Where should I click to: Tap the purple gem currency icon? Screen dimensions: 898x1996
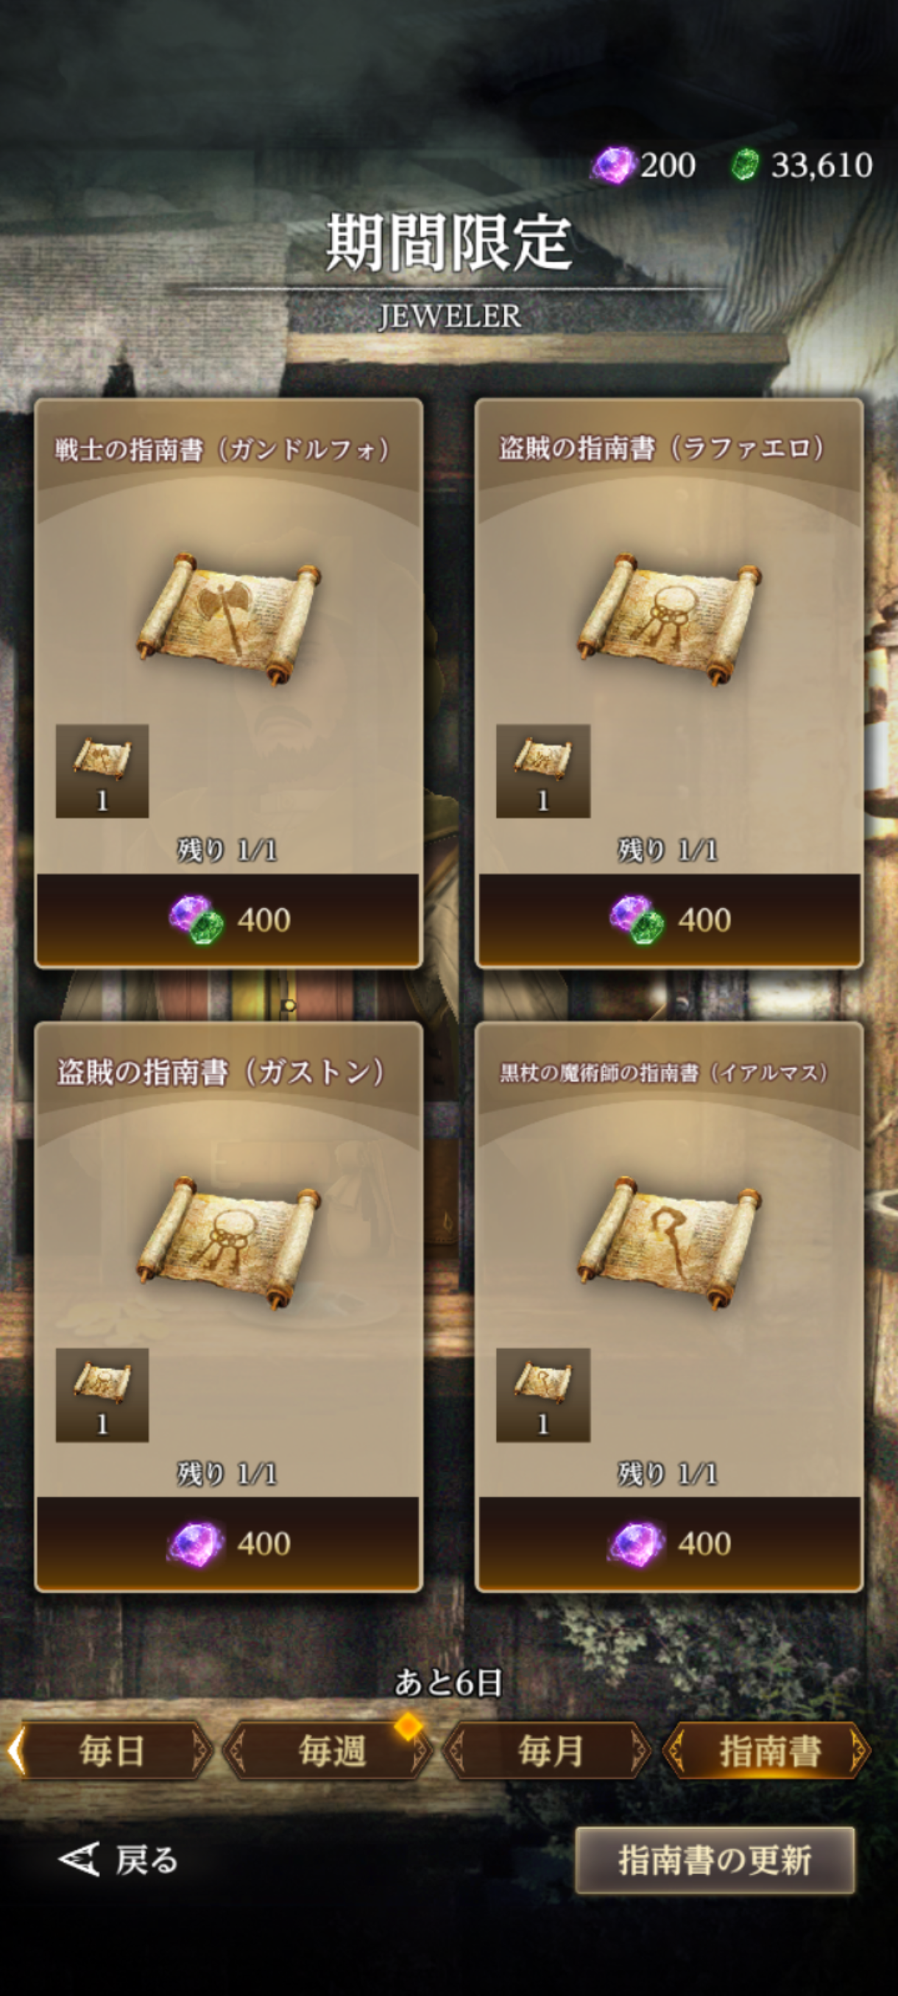coord(615,165)
